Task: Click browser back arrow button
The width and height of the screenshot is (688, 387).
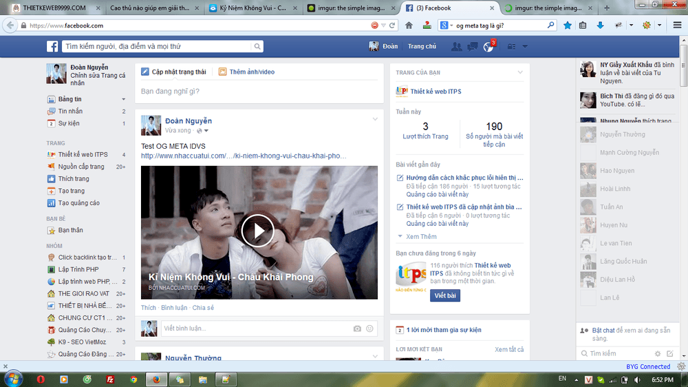Action: pyautogui.click(x=10, y=25)
